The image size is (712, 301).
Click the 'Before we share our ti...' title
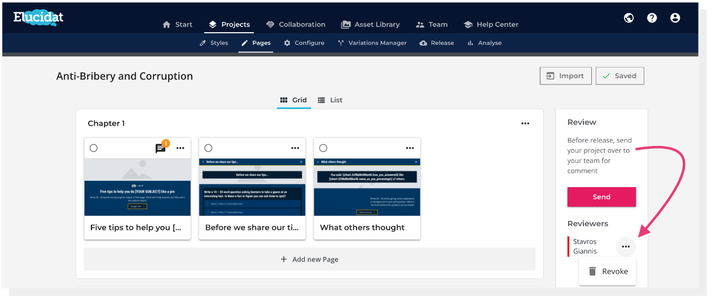click(x=252, y=228)
